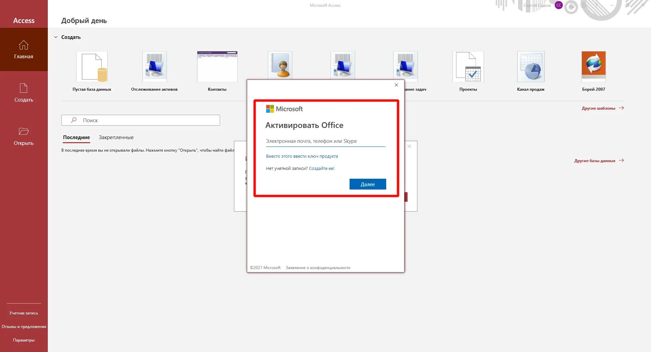Image resolution: width=651 pixels, height=352 pixels.
Task: Click the ©2021 Microsoft text
Action: coord(265,268)
